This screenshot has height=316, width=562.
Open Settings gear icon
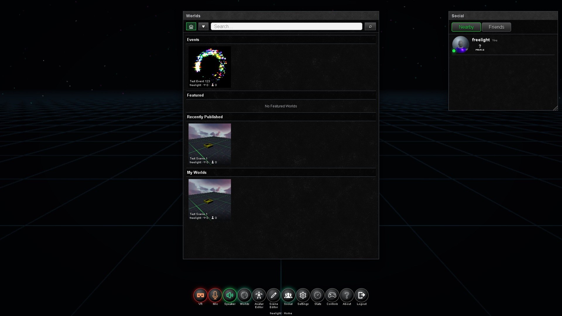pos(303,295)
